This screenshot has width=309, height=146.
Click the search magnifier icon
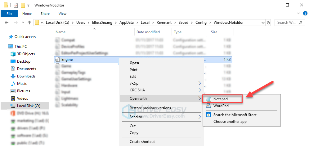coord(300,23)
